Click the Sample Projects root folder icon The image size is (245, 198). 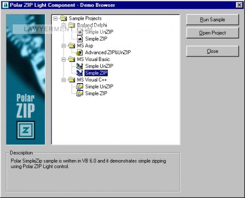point(64,19)
